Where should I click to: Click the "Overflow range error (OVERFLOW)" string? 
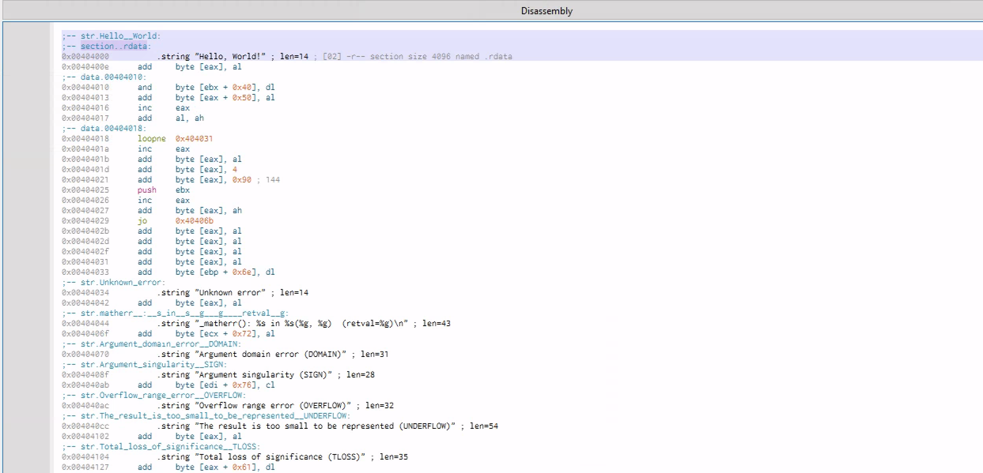point(273,405)
